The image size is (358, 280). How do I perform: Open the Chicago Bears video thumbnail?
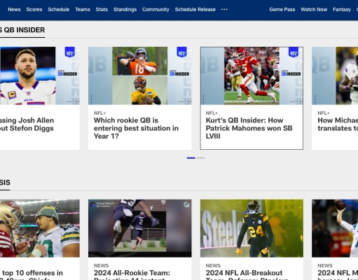click(x=140, y=228)
